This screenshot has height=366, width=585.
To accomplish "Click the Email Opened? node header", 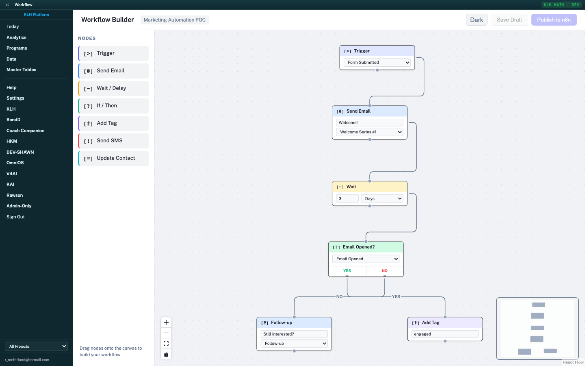I will tap(366, 247).
